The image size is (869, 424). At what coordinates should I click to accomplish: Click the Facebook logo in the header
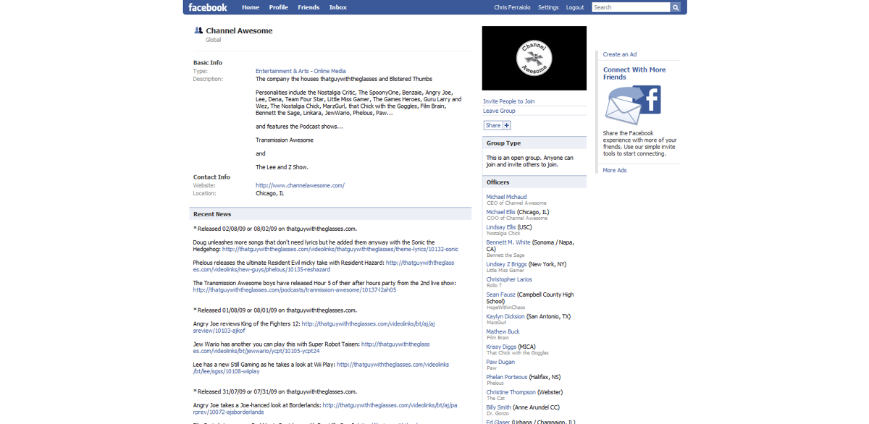[208, 7]
